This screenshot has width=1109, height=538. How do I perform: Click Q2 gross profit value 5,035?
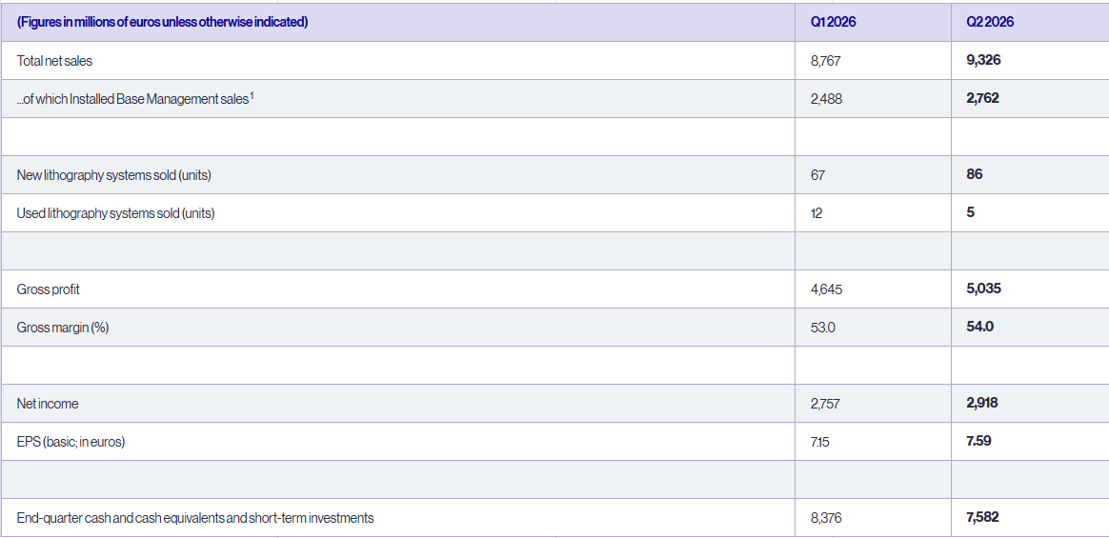pyautogui.click(x=983, y=289)
